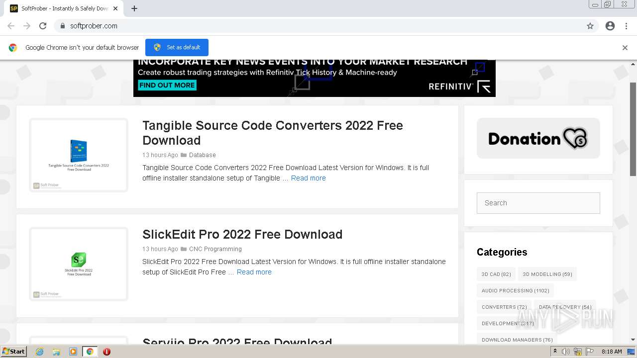The image size is (637, 358).
Task: Open the red Opera taskbar icon
Action: [106, 352]
